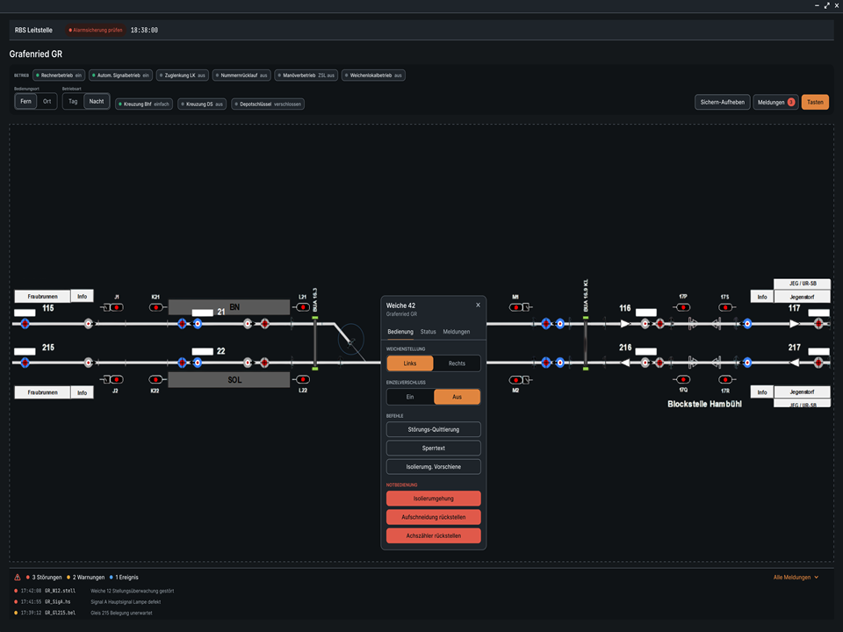Viewport: 843px width, 632px height.
Task: Set Bedienungsort to Fern
Action: click(25, 101)
